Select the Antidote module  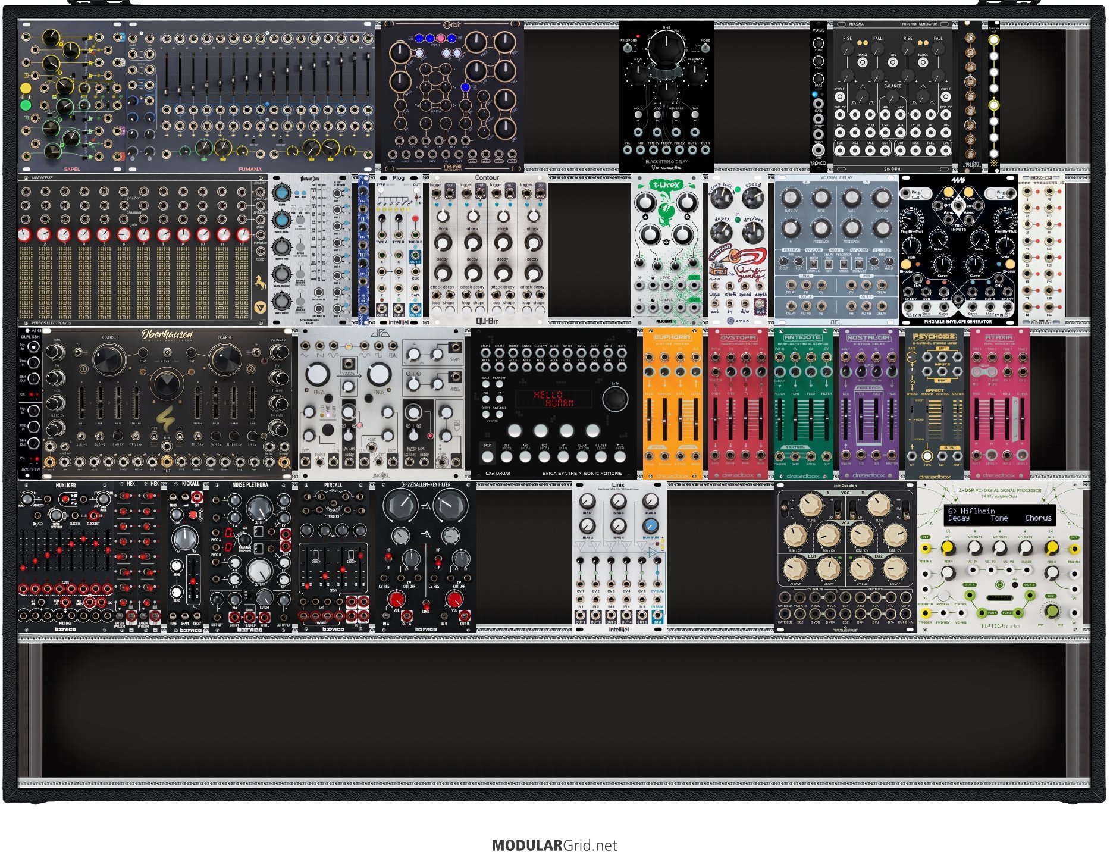click(x=804, y=404)
